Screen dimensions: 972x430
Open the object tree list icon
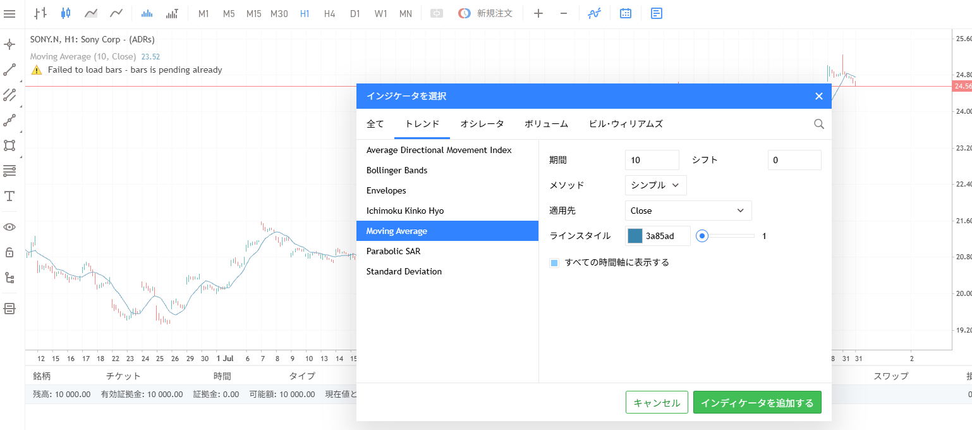click(x=9, y=278)
